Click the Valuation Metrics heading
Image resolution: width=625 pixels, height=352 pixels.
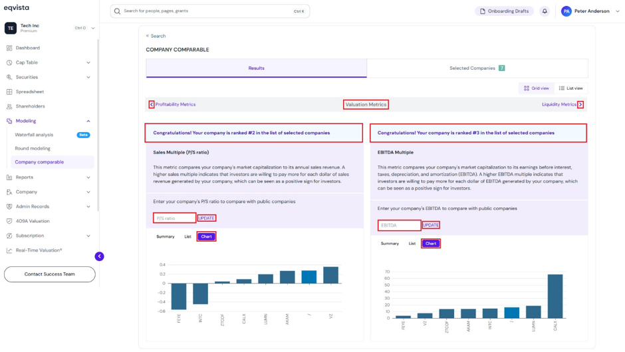(x=366, y=104)
